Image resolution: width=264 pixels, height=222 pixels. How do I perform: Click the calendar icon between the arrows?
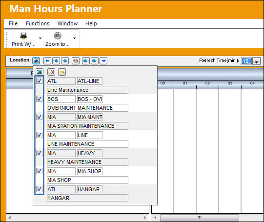76,61
